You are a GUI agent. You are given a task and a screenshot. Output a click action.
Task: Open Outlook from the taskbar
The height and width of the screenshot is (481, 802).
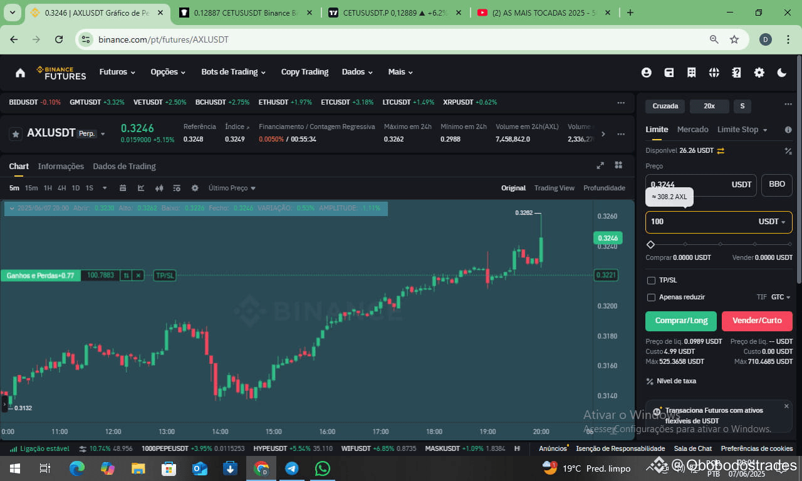199,468
